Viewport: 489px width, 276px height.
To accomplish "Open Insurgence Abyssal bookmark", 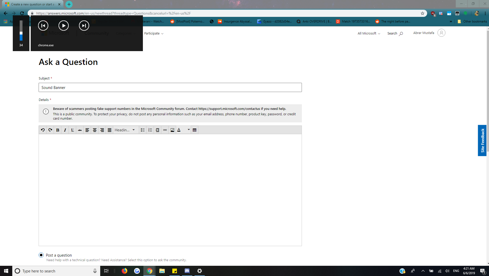I will (x=235, y=21).
